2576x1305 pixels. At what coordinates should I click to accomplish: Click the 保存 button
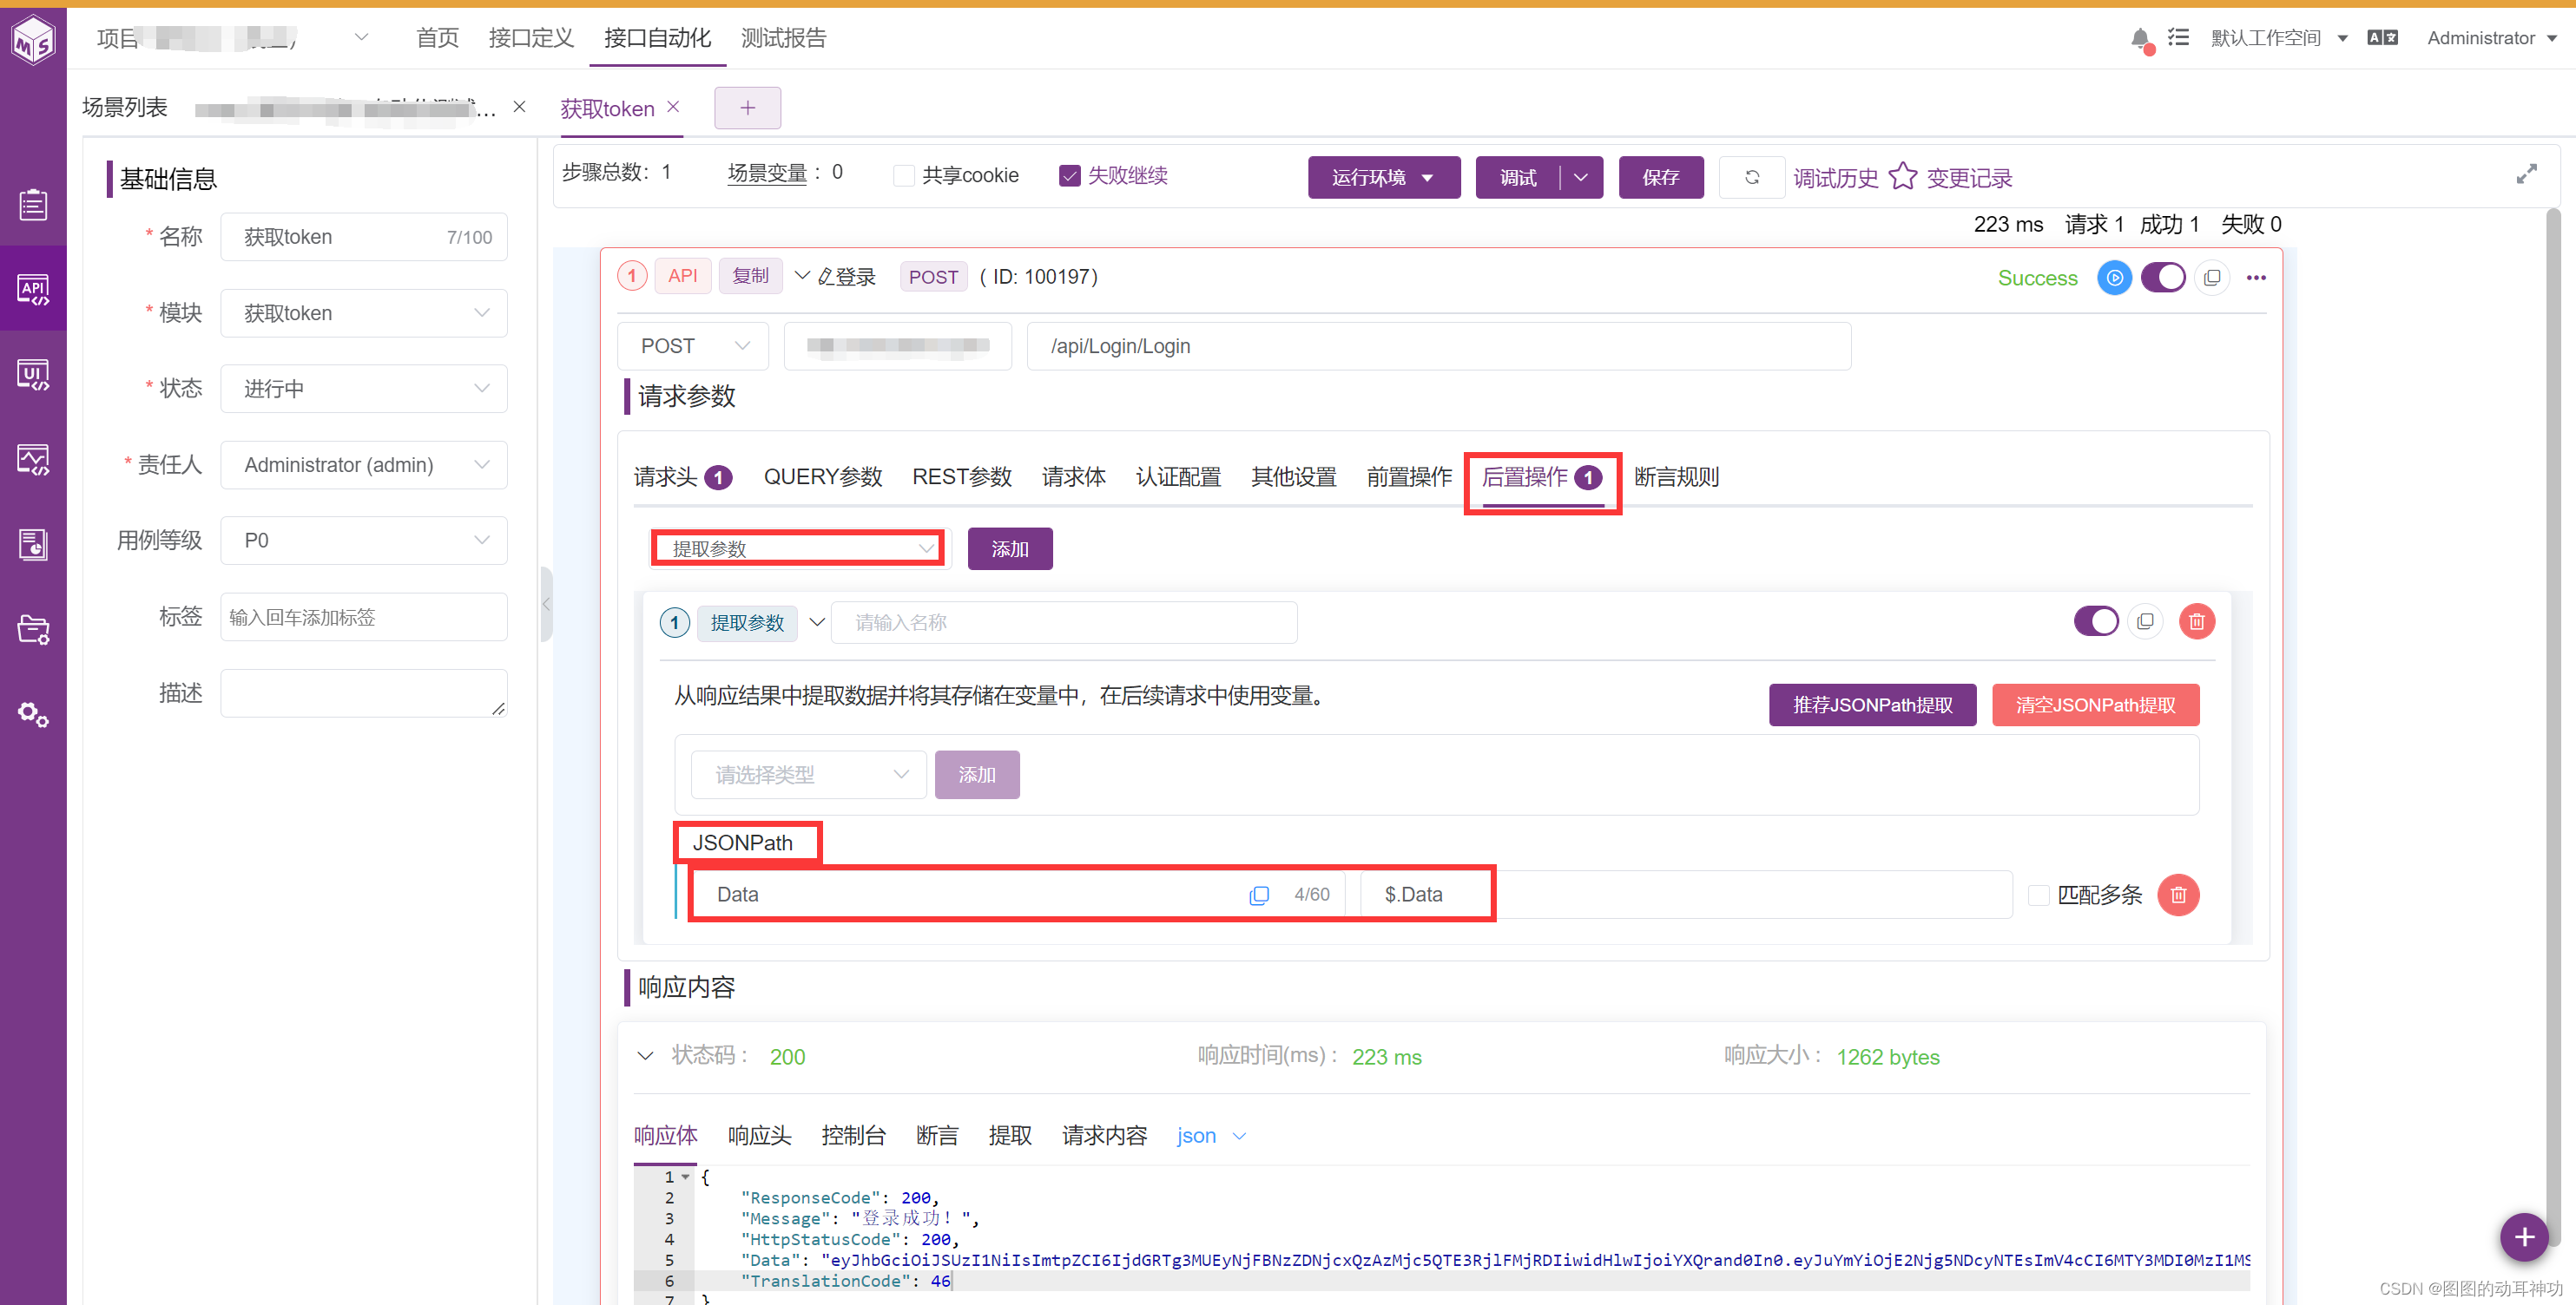pyautogui.click(x=1661, y=177)
